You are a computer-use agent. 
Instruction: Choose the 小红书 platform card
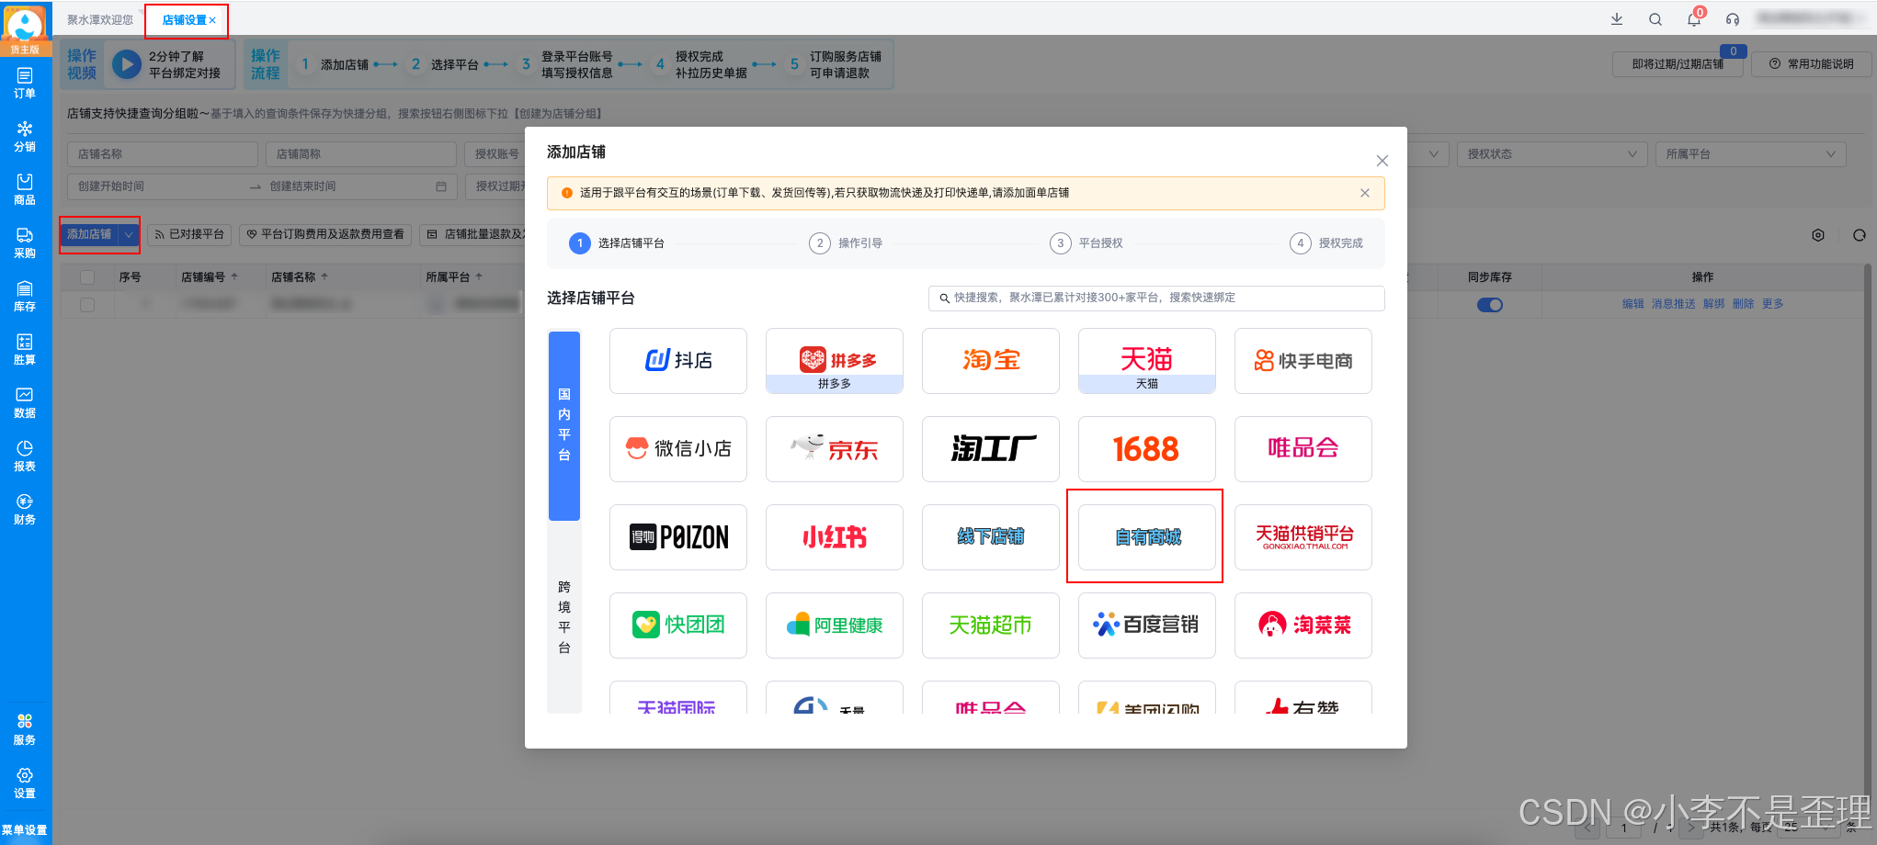click(x=835, y=537)
